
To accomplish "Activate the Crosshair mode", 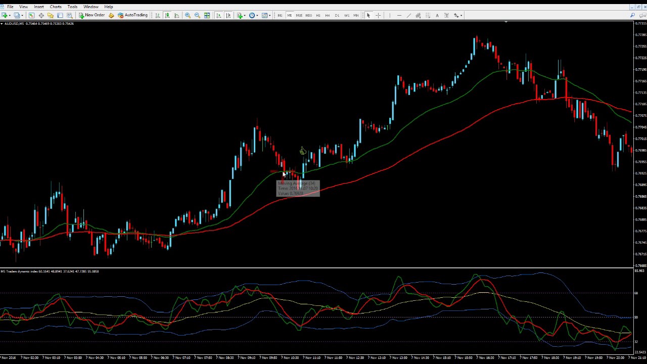I will (x=378, y=15).
